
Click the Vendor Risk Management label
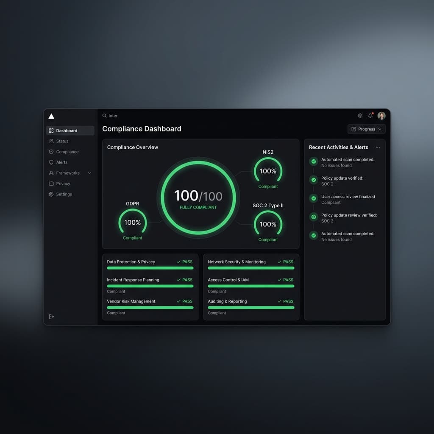[x=131, y=301]
